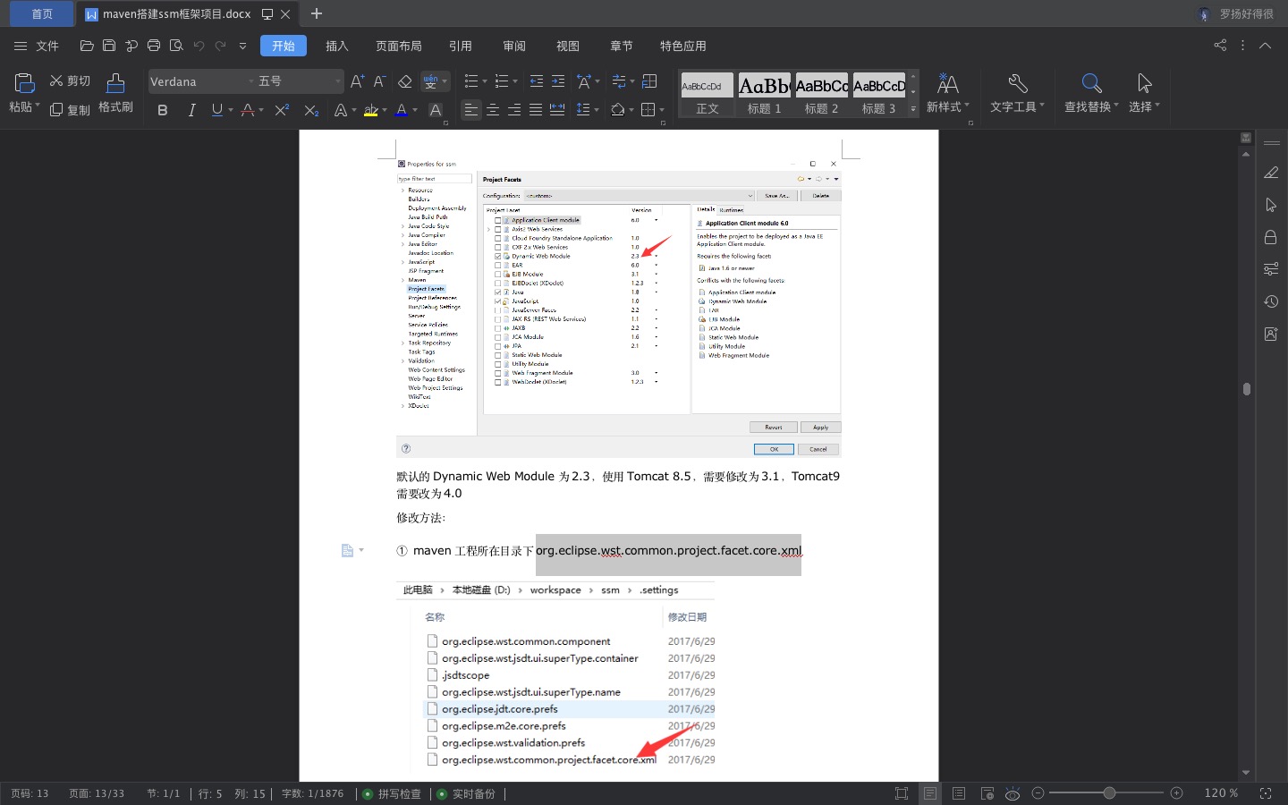Screen dimensions: 1288x805
Task: Click the character shading A icon
Action: [436, 110]
